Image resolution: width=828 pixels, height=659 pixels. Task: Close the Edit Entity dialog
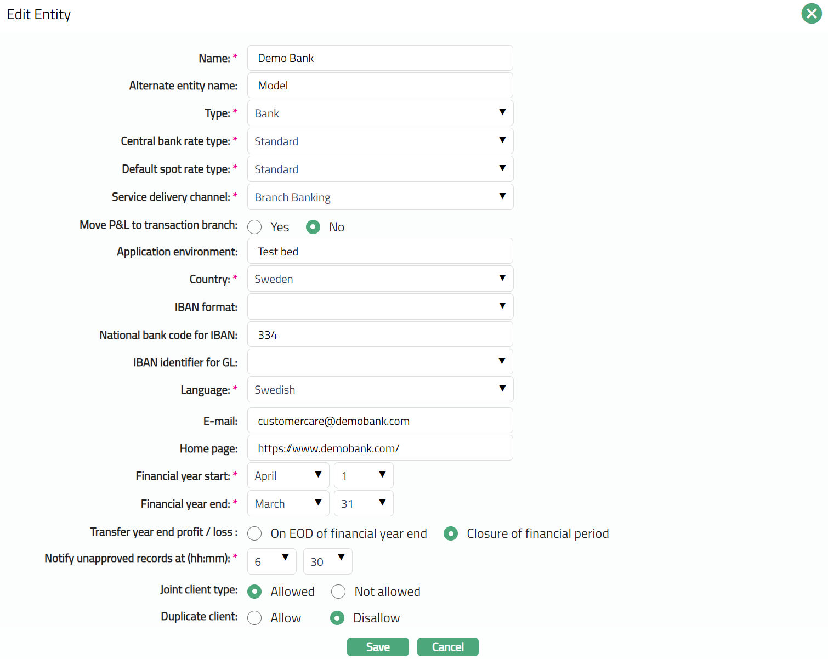(811, 14)
